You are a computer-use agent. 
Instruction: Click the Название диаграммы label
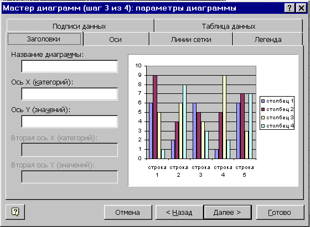click(x=48, y=55)
